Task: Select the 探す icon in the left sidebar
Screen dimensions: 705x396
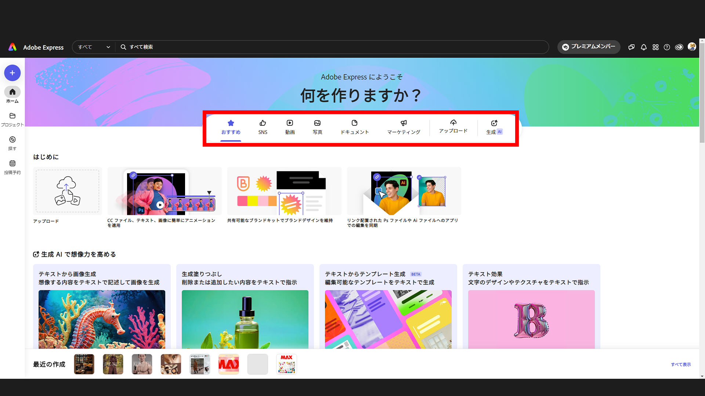Action: click(12, 142)
